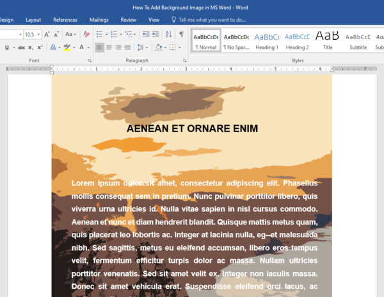Decrease paragraph indent
Screen dimensions: 384x297
click(146, 34)
